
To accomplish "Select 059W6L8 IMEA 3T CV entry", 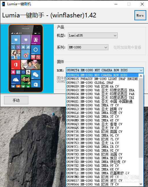I will click(102, 117).
